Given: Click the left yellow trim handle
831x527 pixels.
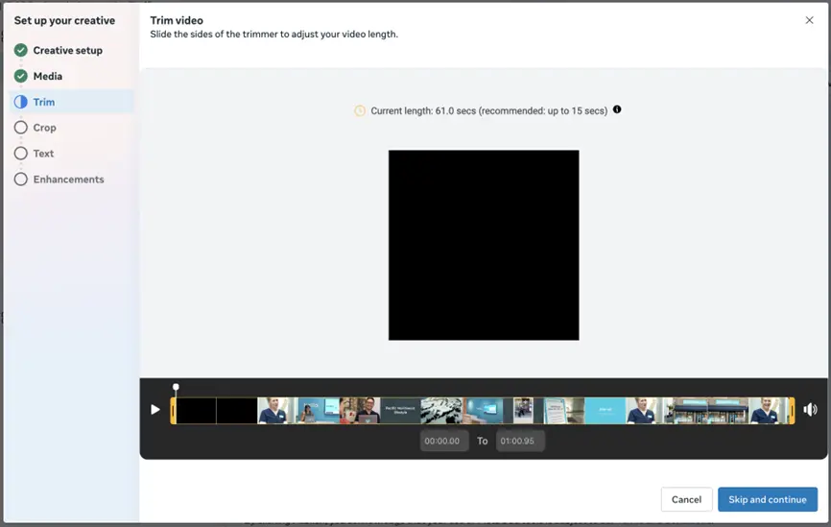Looking at the screenshot, I should tap(173, 410).
